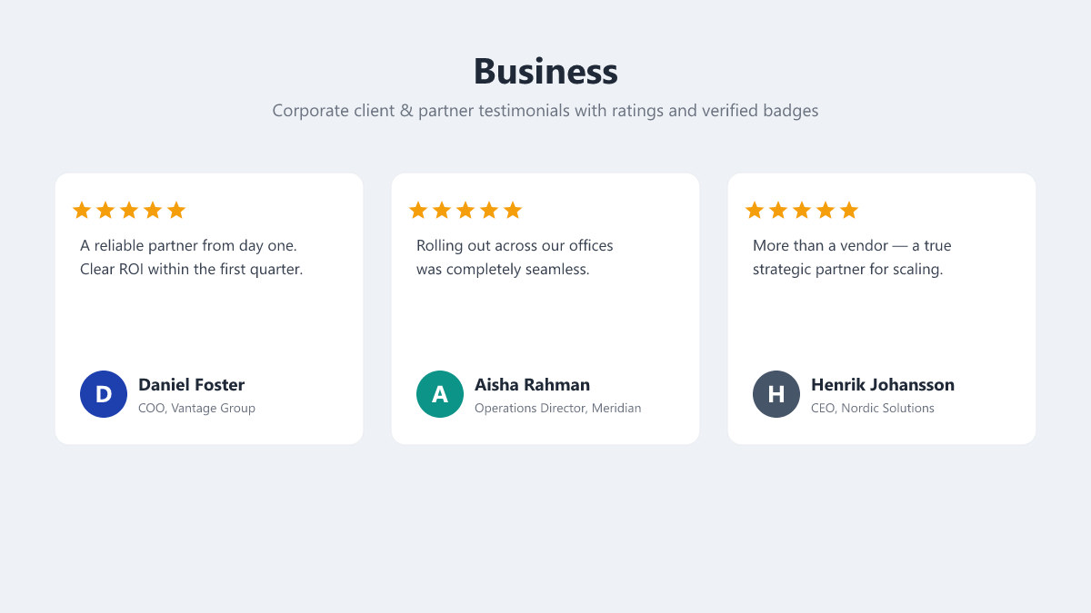Click Daniel Foster's blue D avatar

pyautogui.click(x=104, y=394)
